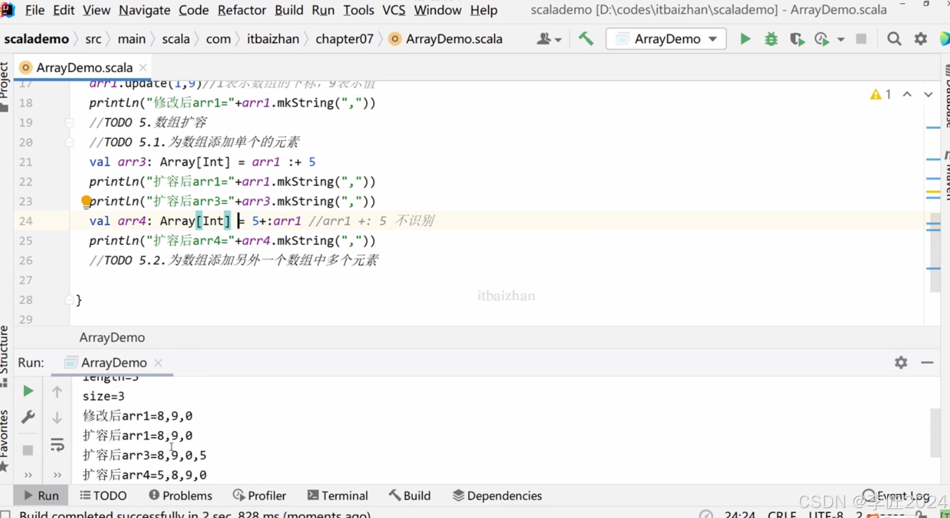Click the down arrow in Run console
Viewport: 950px width, 518px height.
57,417
